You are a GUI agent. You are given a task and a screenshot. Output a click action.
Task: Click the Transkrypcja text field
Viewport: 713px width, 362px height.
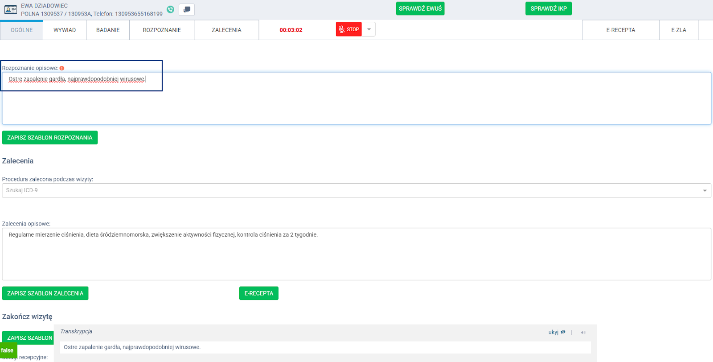tap(325, 347)
